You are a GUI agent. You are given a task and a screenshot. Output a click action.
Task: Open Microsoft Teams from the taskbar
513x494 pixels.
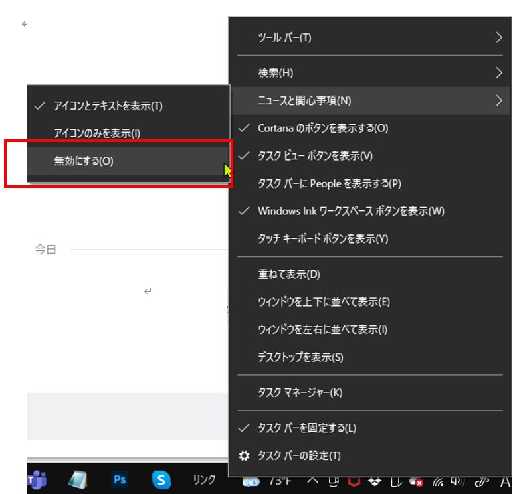pyautogui.click(x=37, y=480)
